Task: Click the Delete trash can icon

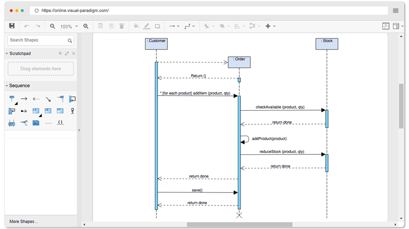Action: 122,26
